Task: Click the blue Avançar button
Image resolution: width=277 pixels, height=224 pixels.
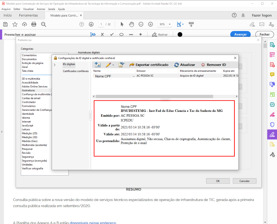Action: pos(240,34)
